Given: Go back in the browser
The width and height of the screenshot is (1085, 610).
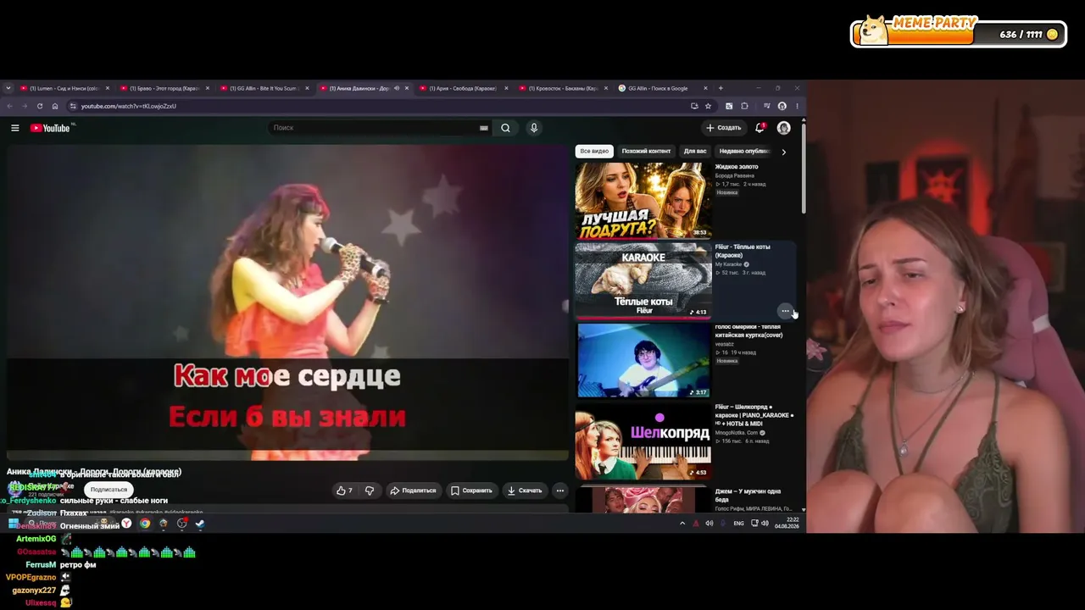Looking at the screenshot, I should pyautogui.click(x=9, y=106).
